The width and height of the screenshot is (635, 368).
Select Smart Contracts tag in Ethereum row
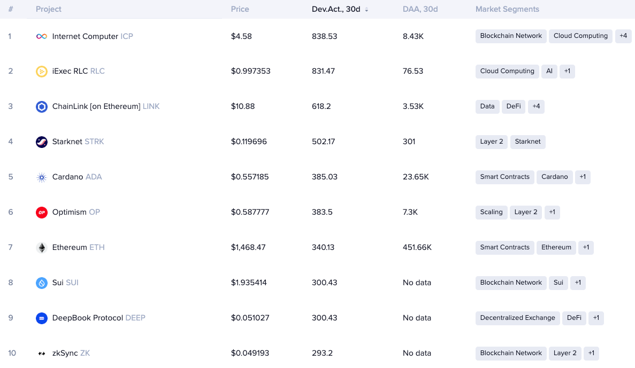[504, 247]
